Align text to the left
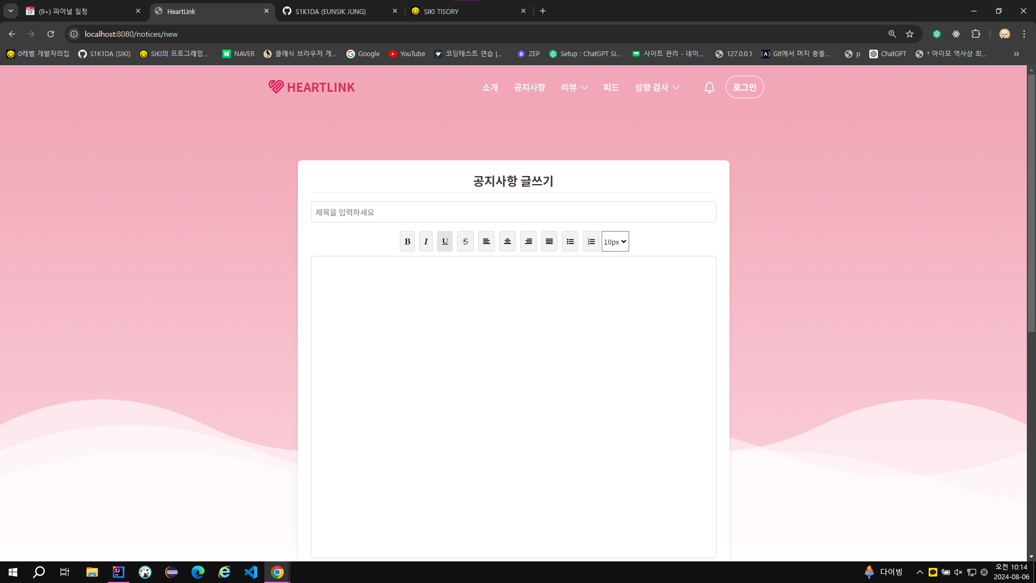Viewport: 1036px width, 583px height. coord(486,241)
